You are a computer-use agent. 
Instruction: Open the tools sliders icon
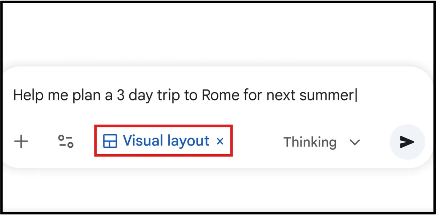coord(66,142)
